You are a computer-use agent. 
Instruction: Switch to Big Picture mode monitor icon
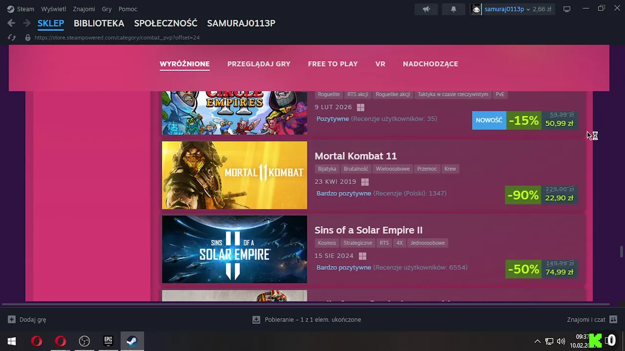pyautogui.click(x=567, y=9)
